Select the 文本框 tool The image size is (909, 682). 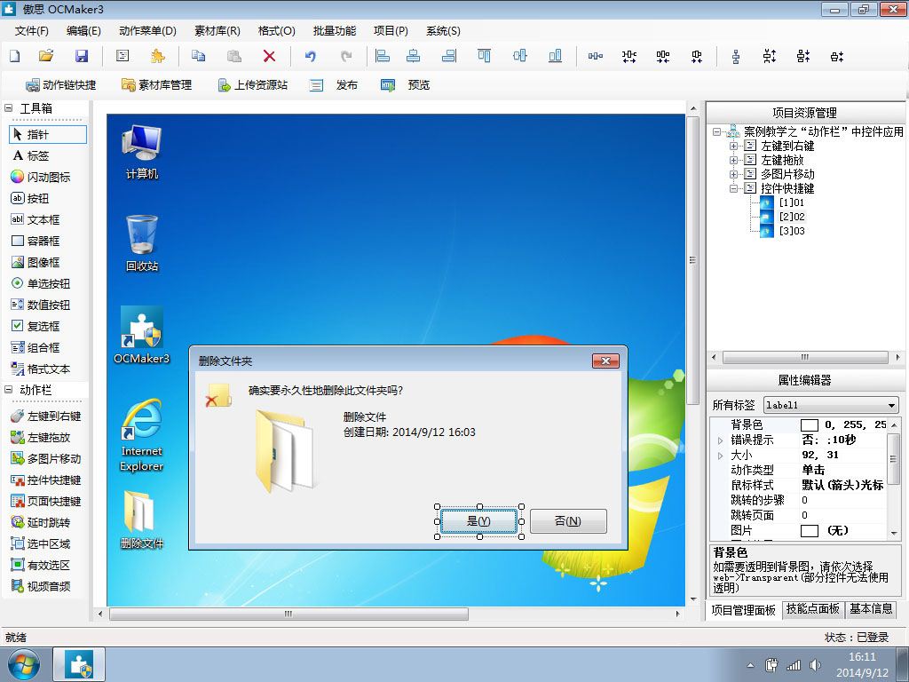36,220
